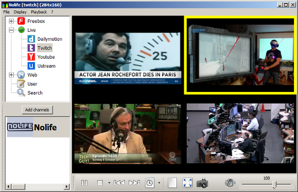Take a snapshot with the camera icon
The height and width of the screenshot is (192, 298).
pos(202,183)
